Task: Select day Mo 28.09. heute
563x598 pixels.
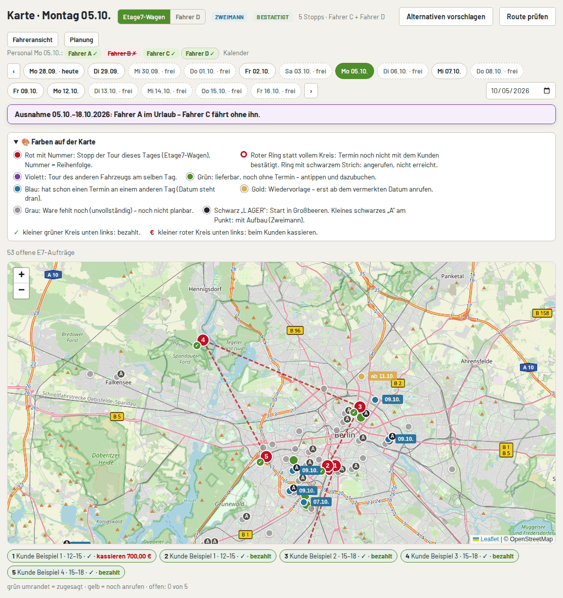Action: point(54,71)
